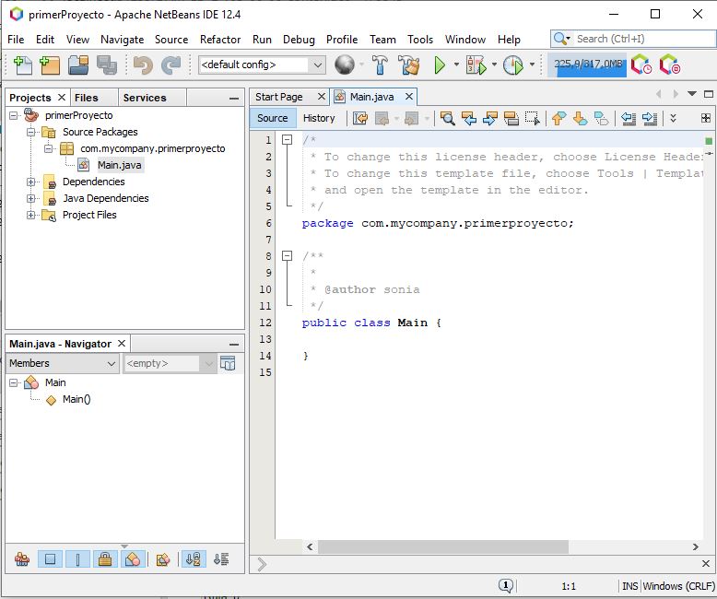This screenshot has height=599, width=717.
Task: Open the Tools menu
Action: (x=420, y=40)
